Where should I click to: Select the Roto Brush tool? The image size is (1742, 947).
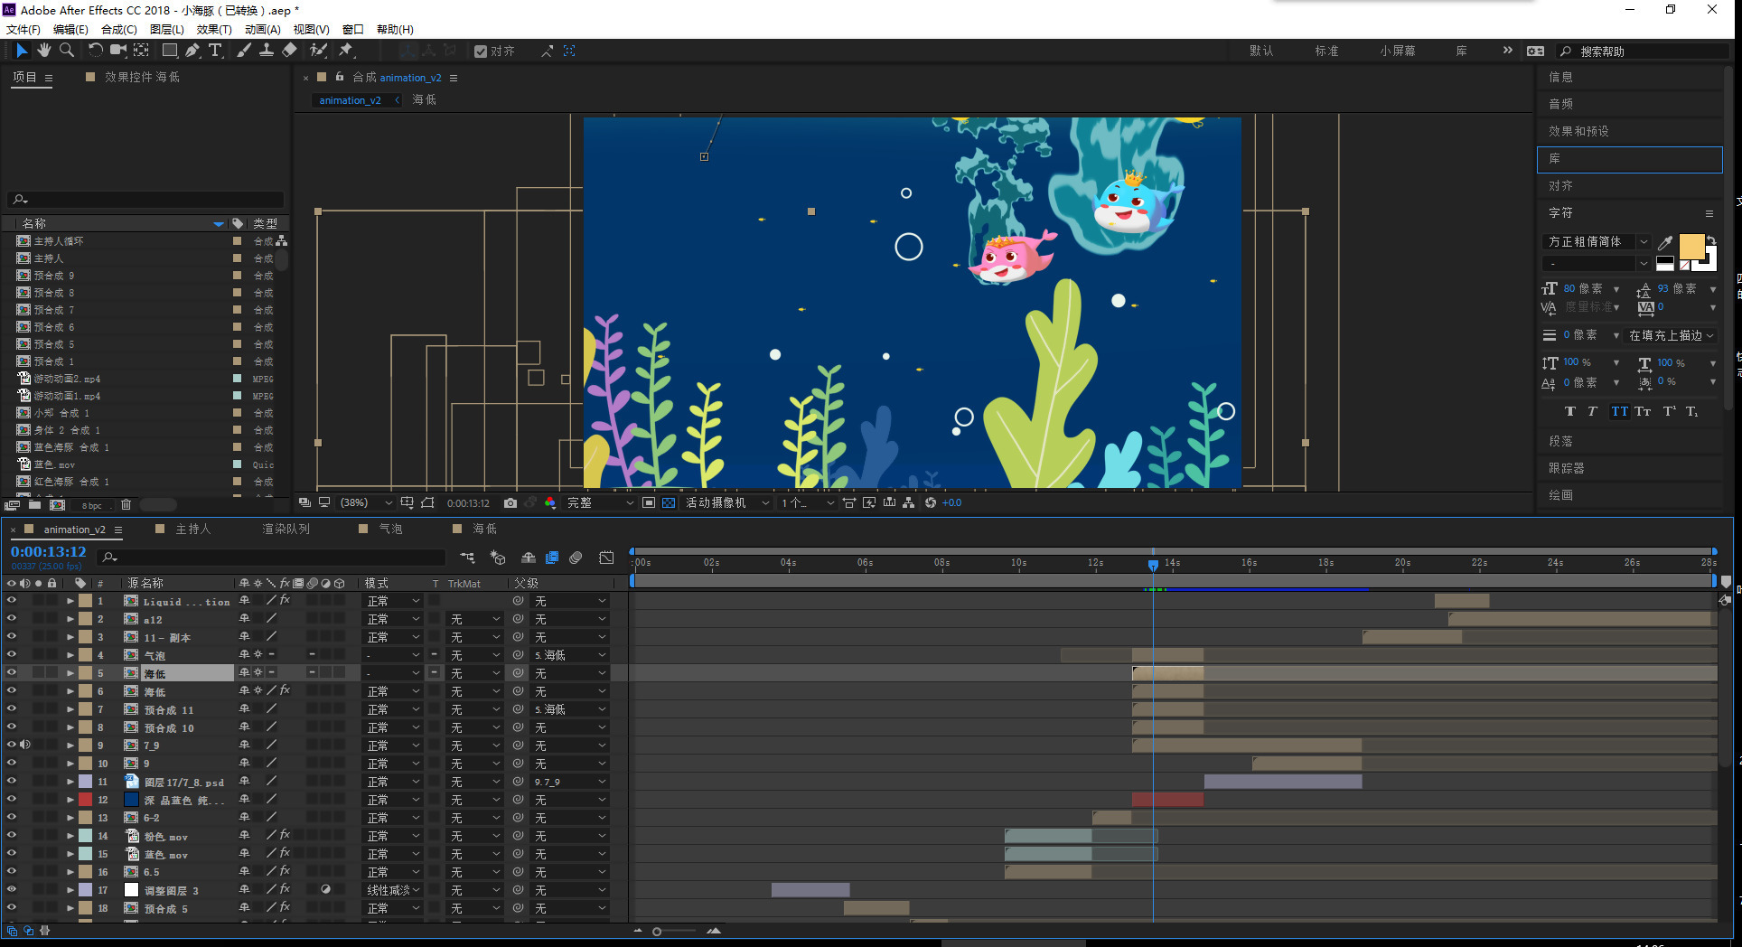(318, 51)
